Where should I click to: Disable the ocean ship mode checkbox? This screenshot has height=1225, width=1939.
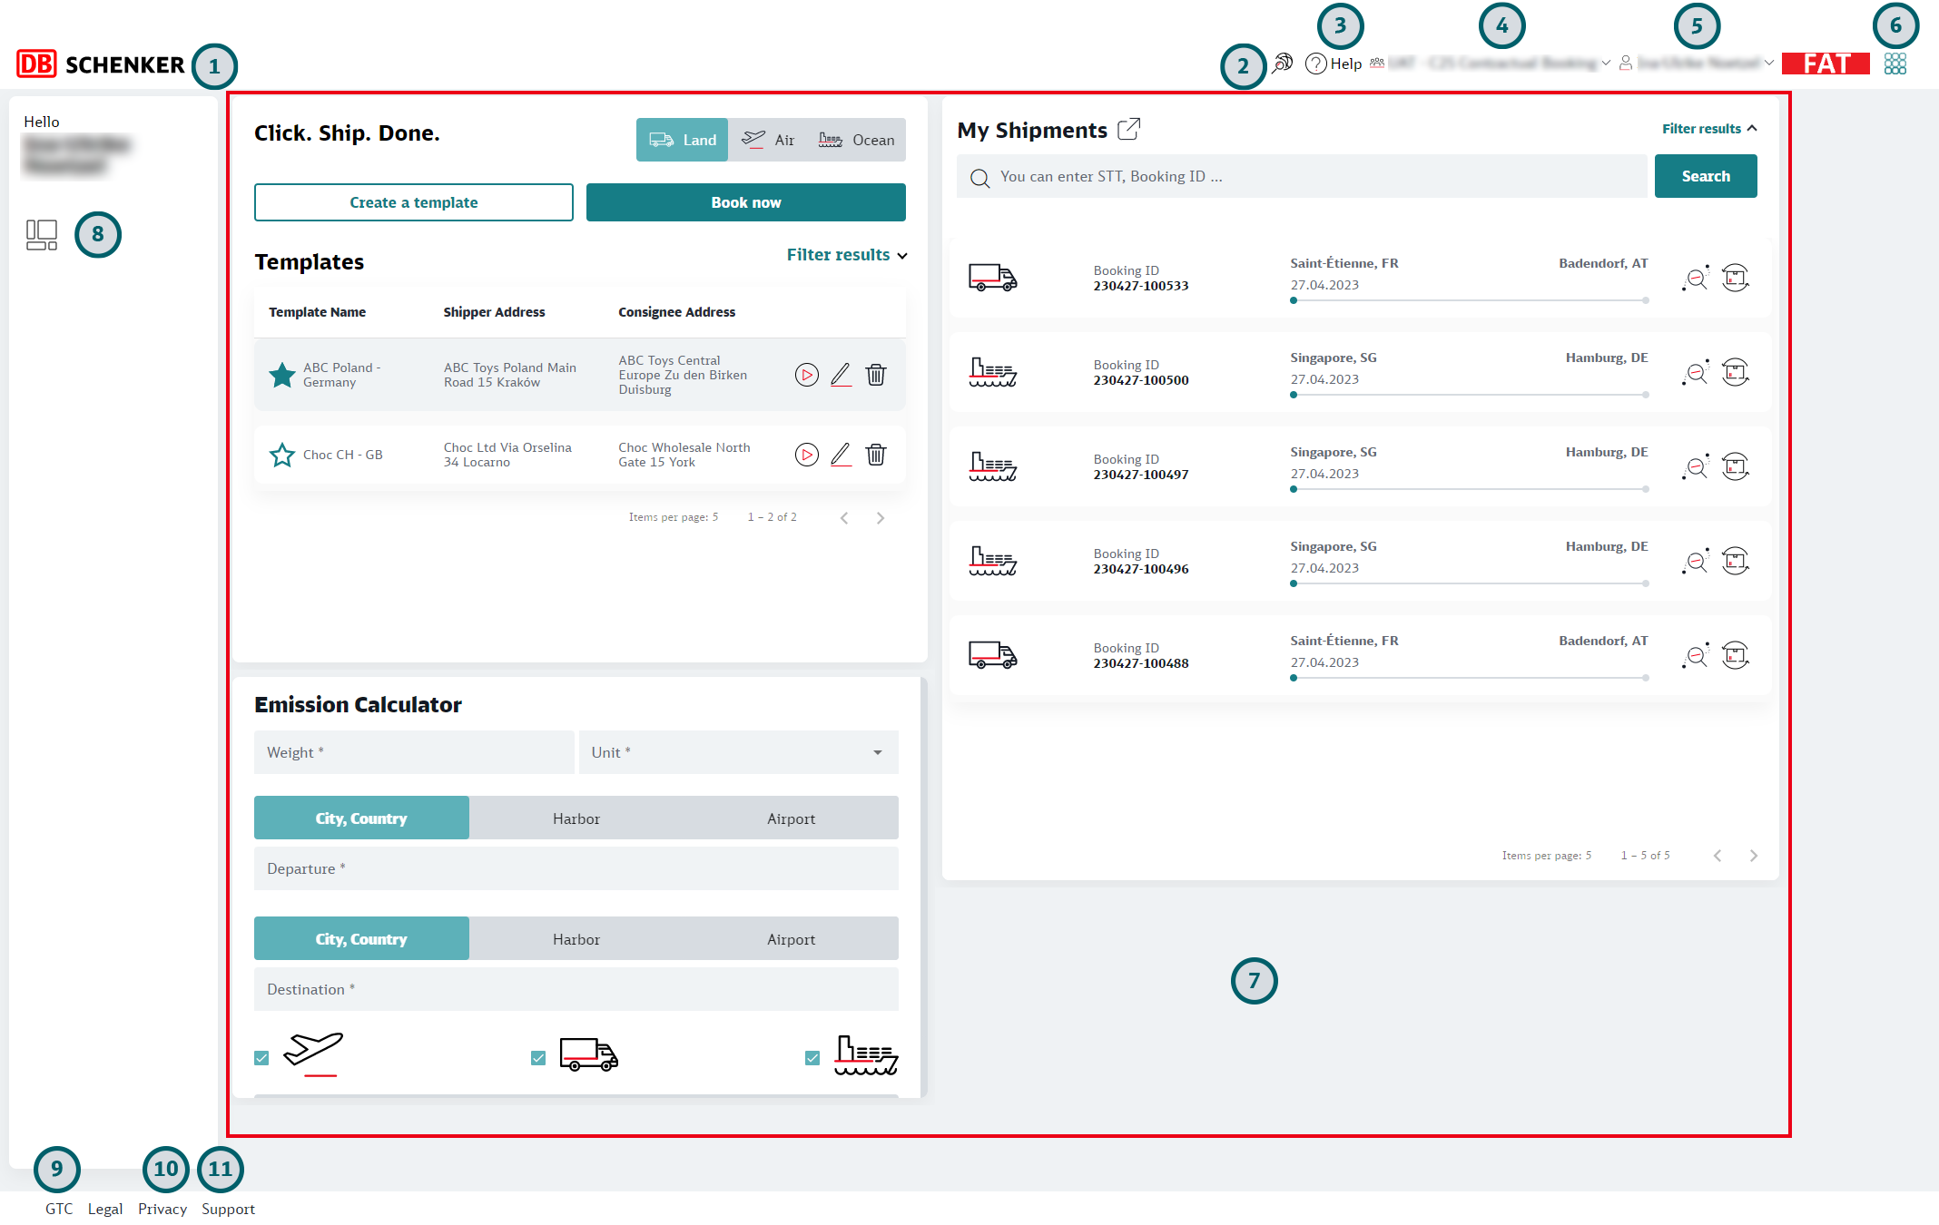(x=812, y=1058)
